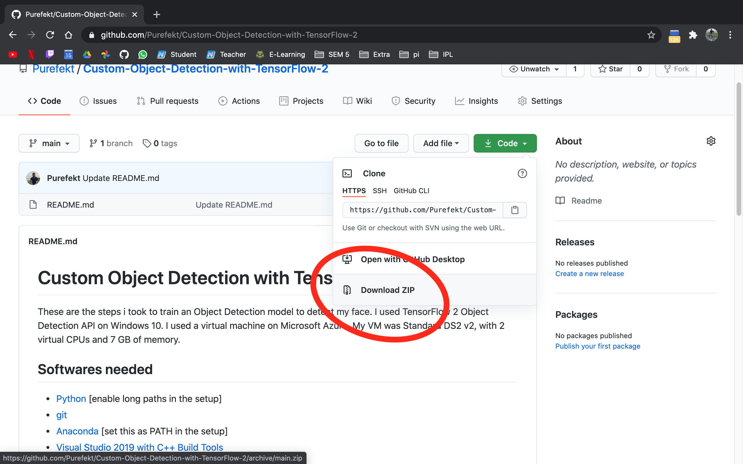Click Create a new release
This screenshot has width=743, height=464.
589,273
